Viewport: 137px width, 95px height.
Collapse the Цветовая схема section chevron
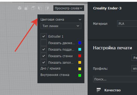[x=80, y=20]
